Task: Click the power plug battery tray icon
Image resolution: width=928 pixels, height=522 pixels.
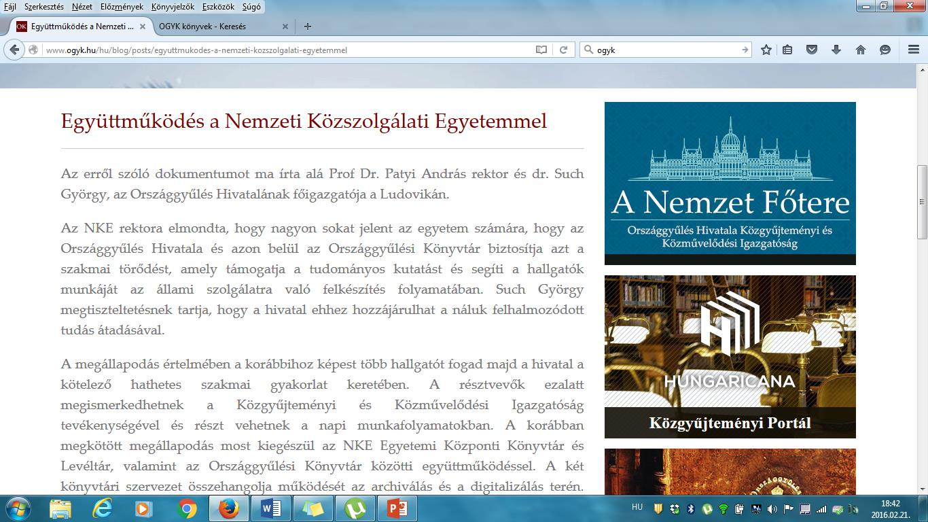Action: pos(739,509)
